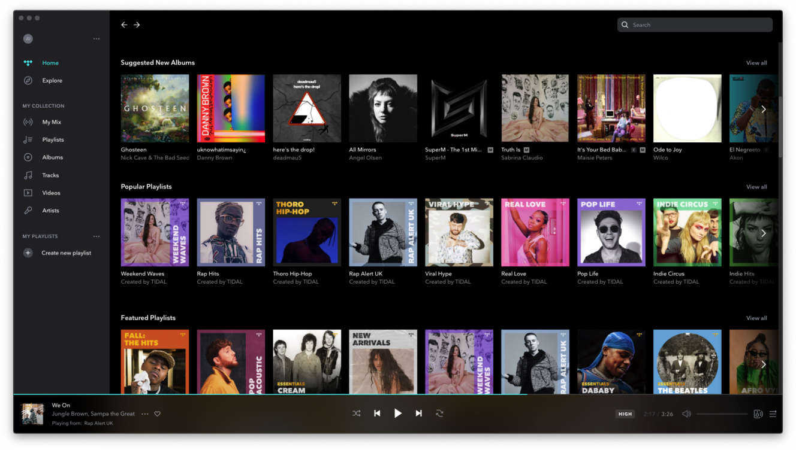Open the Ghosteen album cover
Screen dimensions: 796x450
(155, 108)
